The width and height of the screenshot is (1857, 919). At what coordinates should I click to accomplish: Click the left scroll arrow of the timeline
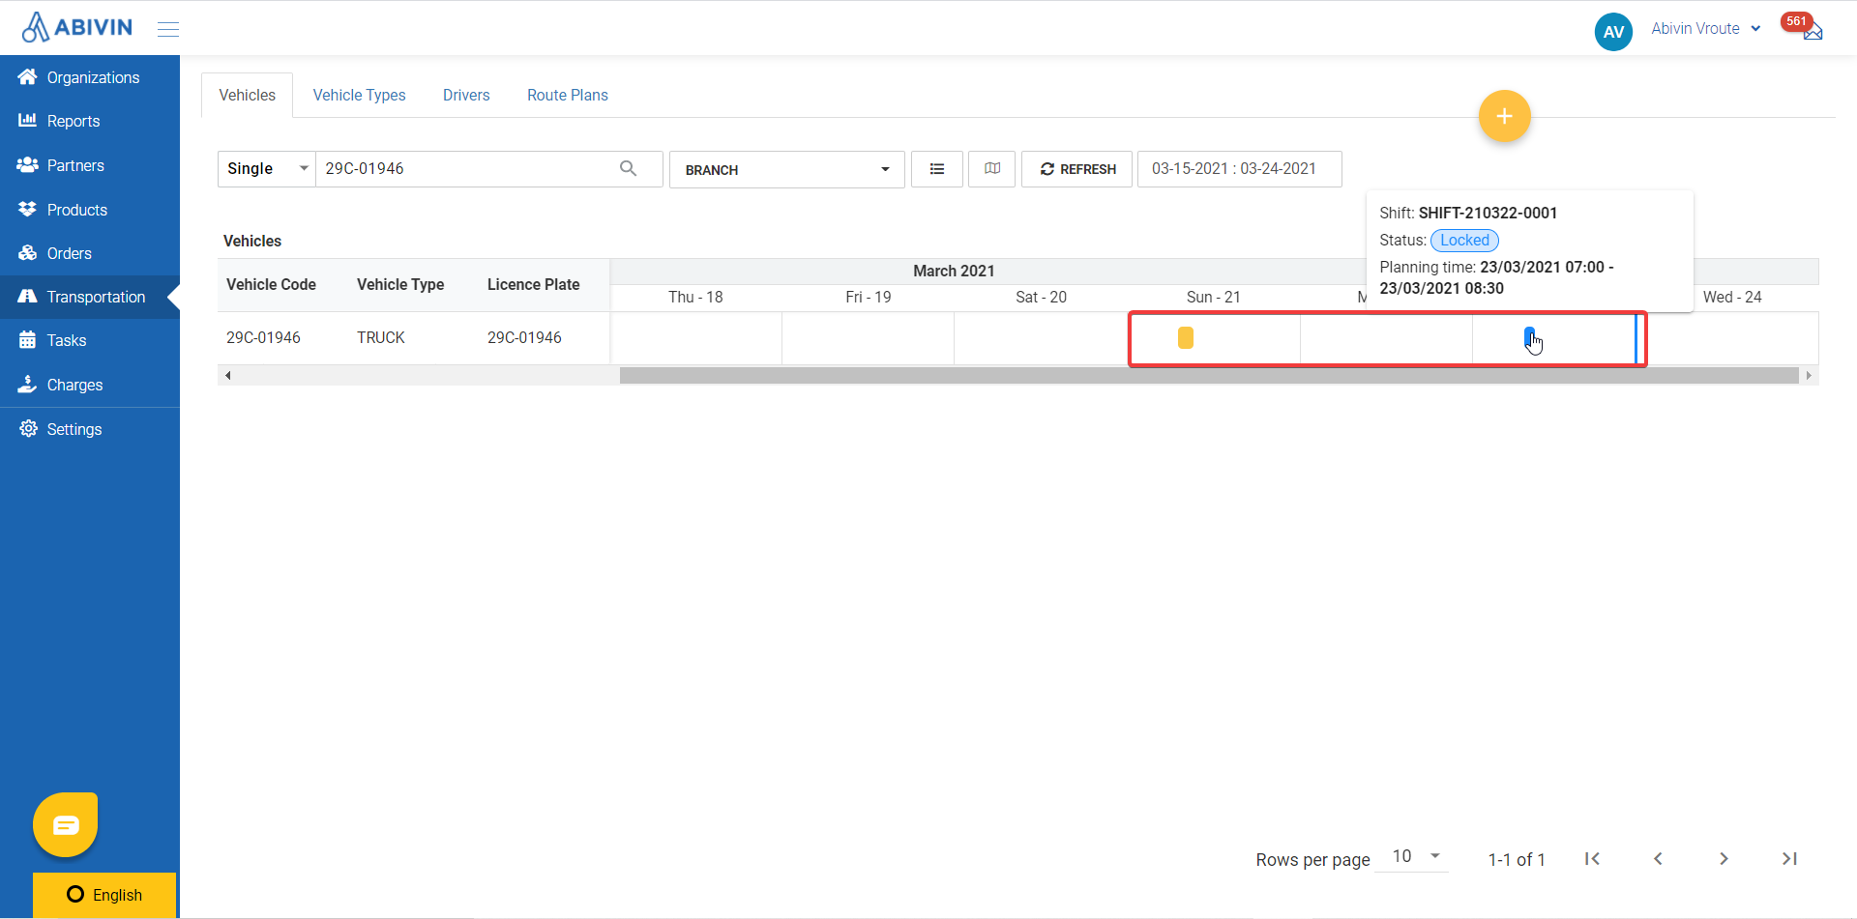coord(227,375)
